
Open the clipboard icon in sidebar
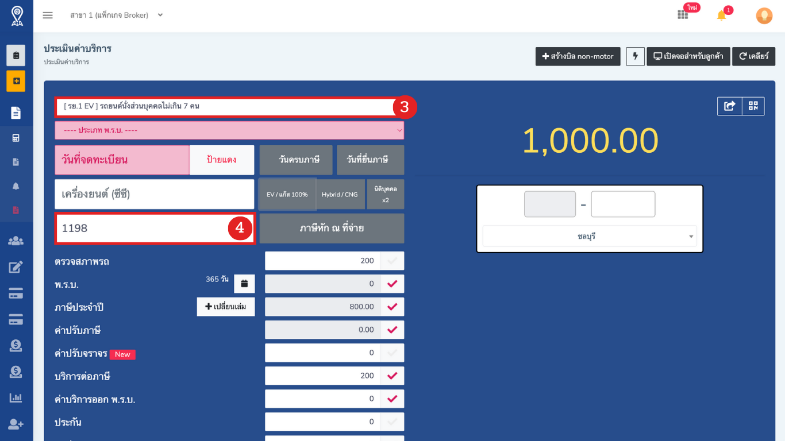[16, 56]
